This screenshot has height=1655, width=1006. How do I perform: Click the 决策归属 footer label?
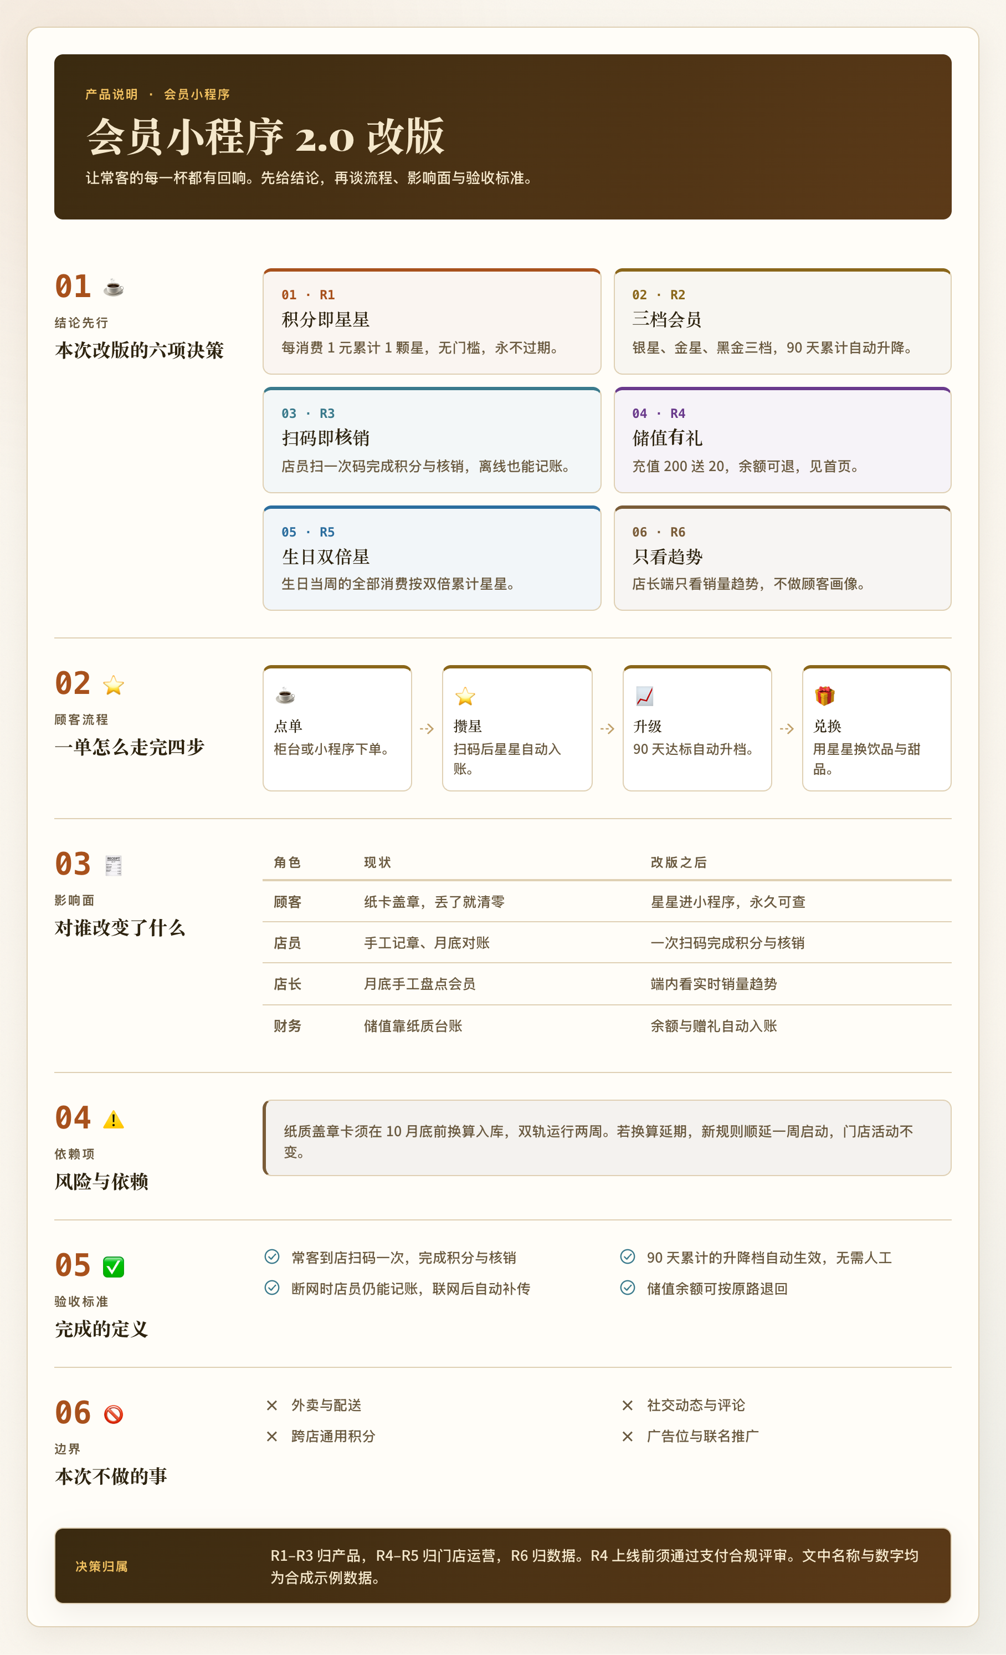pos(101,1566)
